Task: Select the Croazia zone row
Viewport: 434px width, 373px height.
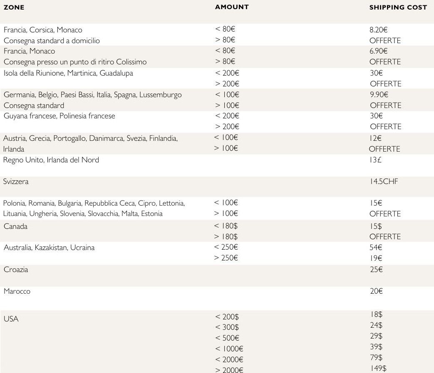Action: click(16, 270)
